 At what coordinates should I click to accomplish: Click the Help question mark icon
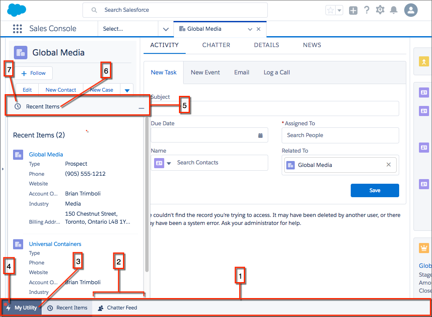click(x=367, y=10)
